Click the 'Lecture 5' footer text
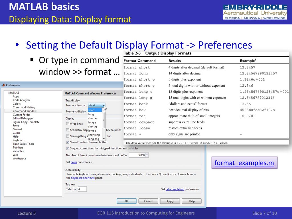 tap(27, 213)
